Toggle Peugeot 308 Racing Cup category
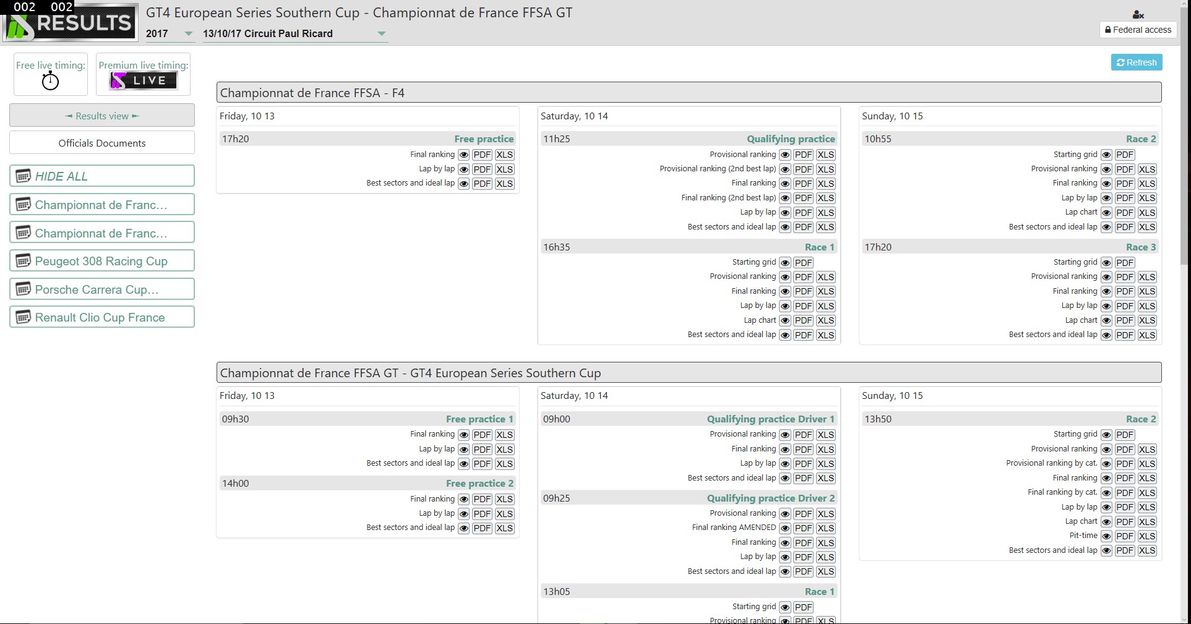Image resolution: width=1191 pixels, height=624 pixels. (x=102, y=260)
